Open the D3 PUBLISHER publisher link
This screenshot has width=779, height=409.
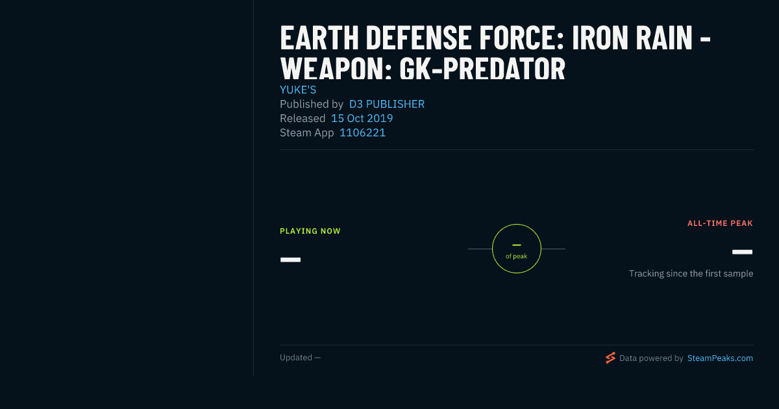(387, 104)
